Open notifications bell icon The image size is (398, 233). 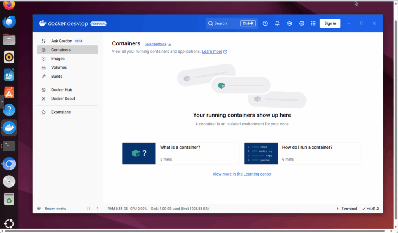277,23
